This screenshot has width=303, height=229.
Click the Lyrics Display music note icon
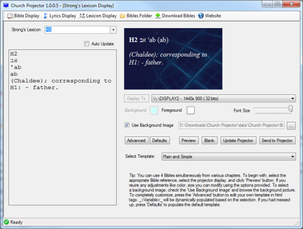pyautogui.click(x=45, y=16)
